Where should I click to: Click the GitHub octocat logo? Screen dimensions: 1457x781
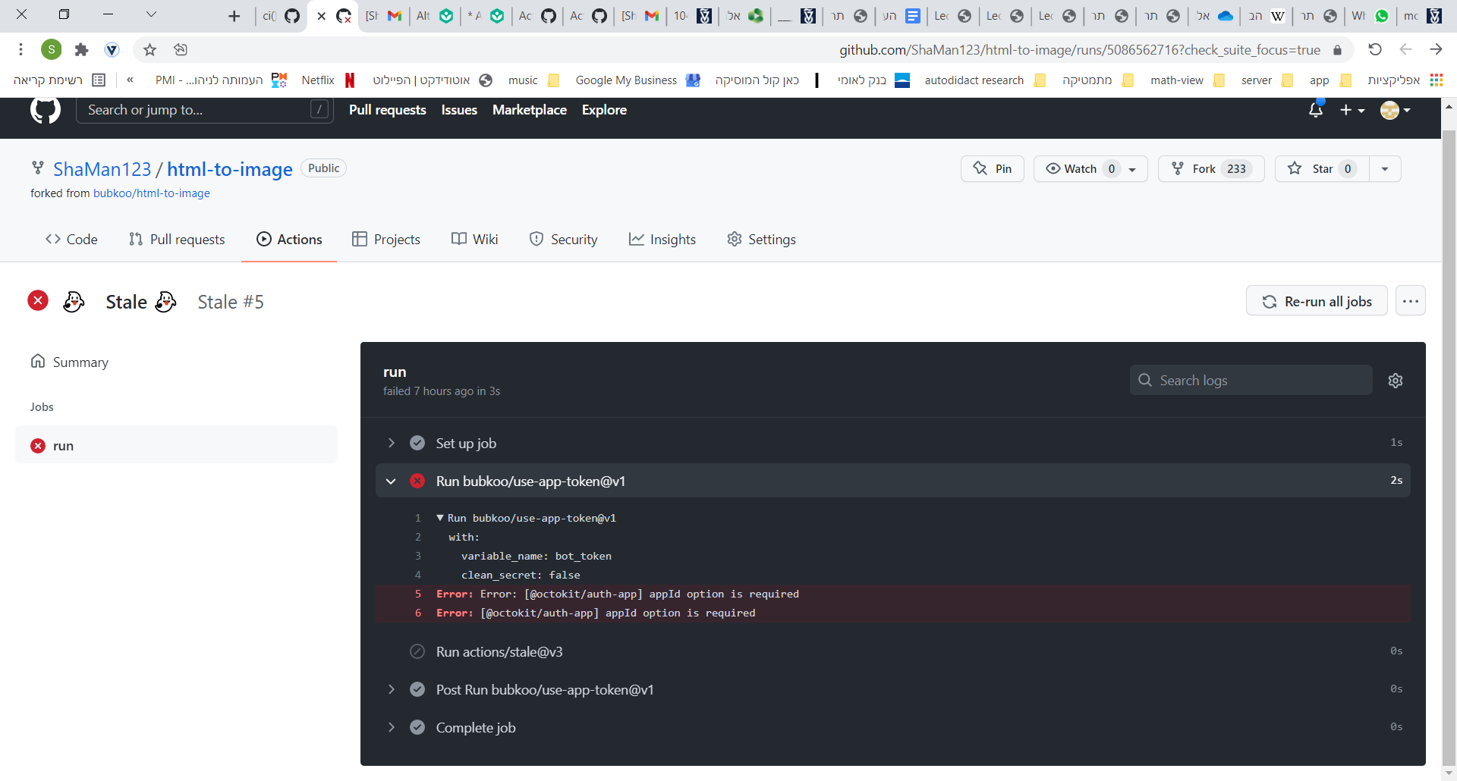(x=46, y=110)
